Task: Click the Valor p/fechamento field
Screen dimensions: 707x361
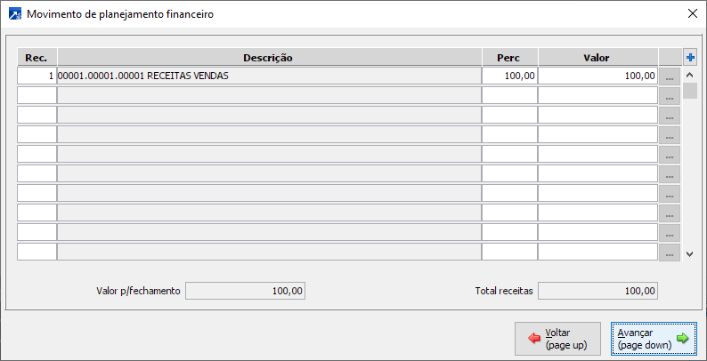Action: [x=245, y=291]
